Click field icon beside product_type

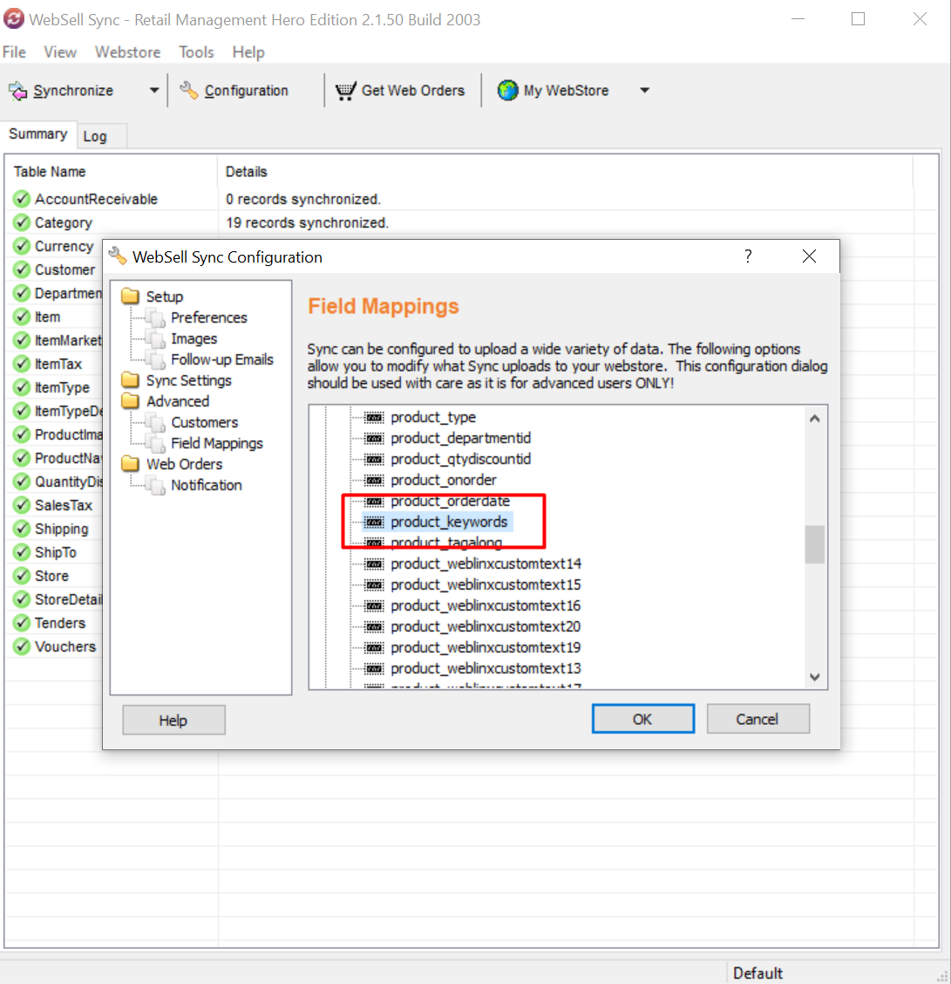[374, 417]
